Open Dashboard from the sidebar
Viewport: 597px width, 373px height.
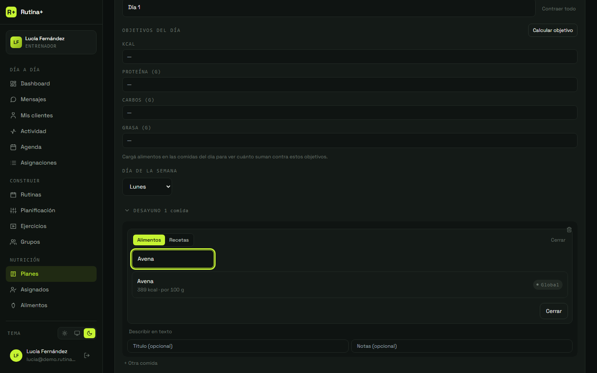(51, 84)
